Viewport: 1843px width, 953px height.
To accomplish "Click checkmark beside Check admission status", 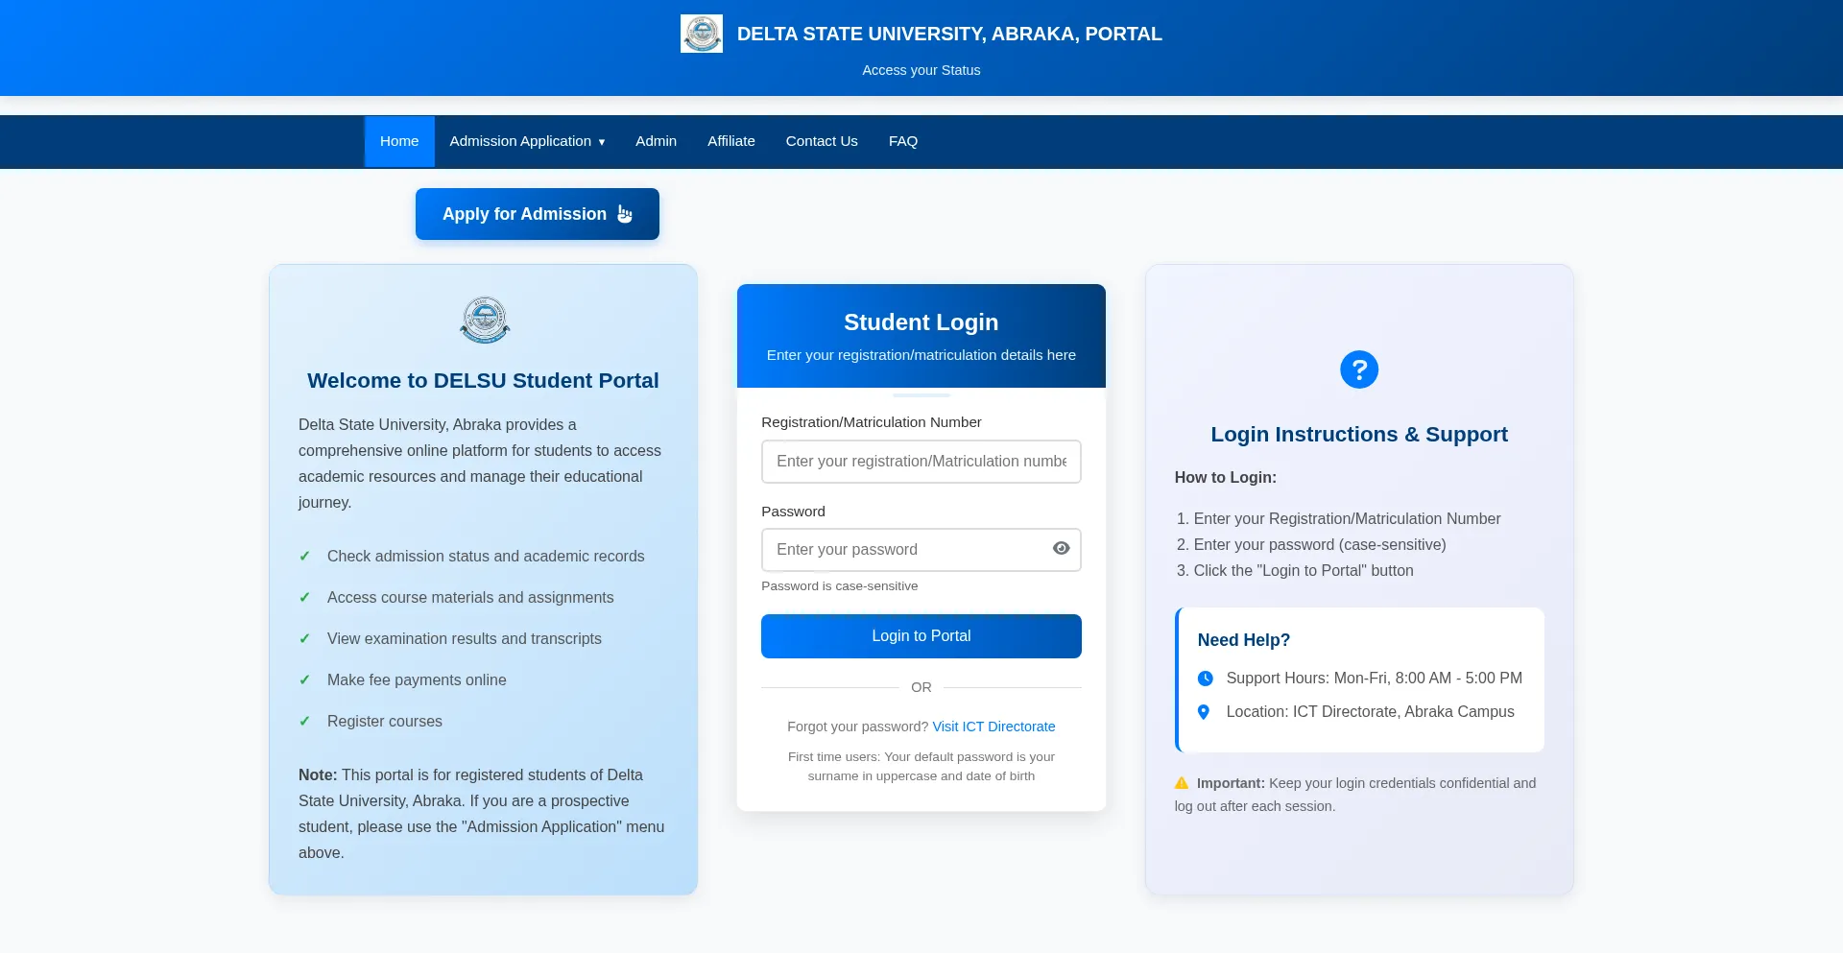I will click(304, 556).
